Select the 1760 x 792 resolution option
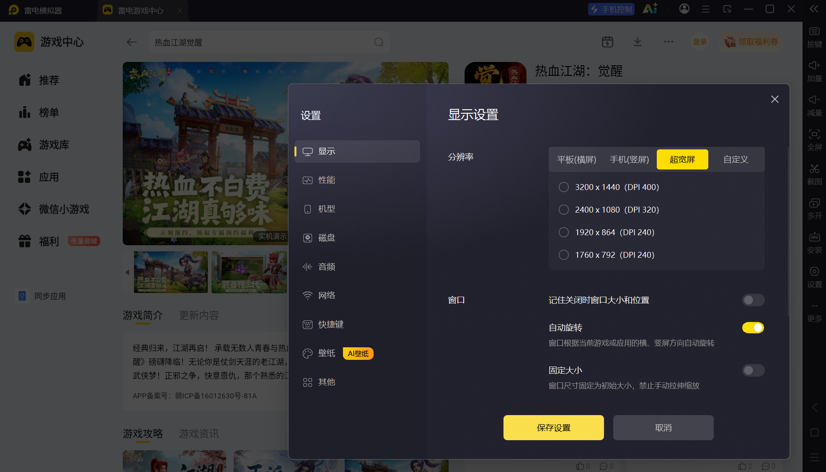Image resolution: width=826 pixels, height=472 pixels. click(x=564, y=255)
